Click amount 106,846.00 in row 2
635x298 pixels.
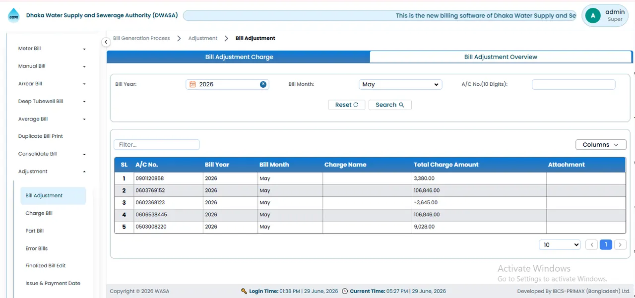click(479, 190)
